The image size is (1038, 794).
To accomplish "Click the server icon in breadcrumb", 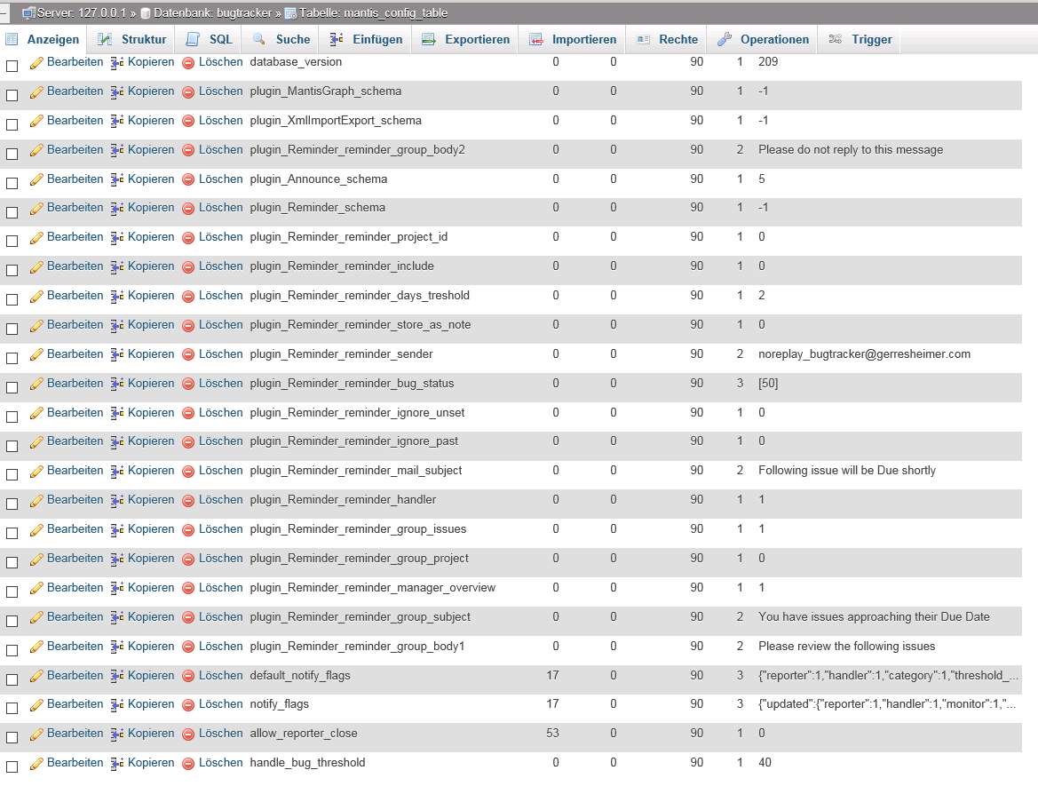I will (x=28, y=13).
